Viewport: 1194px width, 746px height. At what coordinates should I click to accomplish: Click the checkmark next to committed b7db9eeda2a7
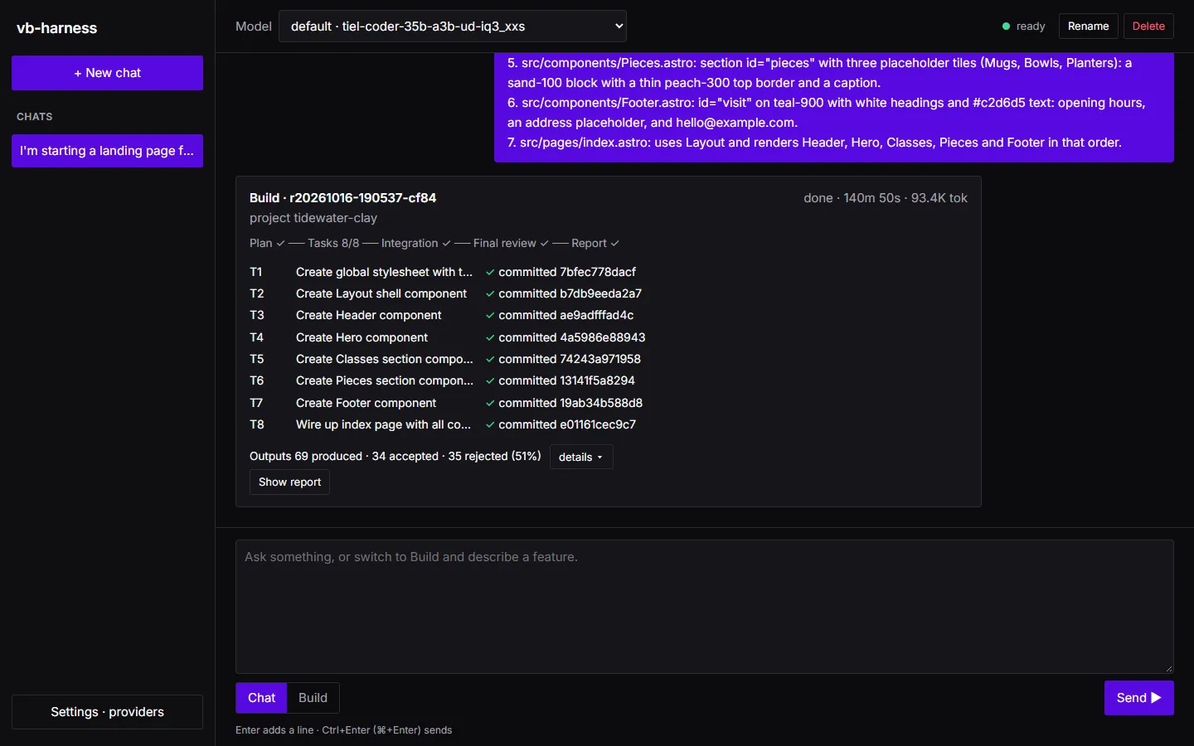click(490, 293)
